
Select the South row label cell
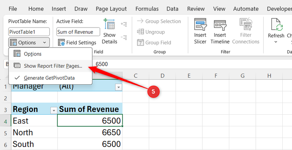pos(34,144)
